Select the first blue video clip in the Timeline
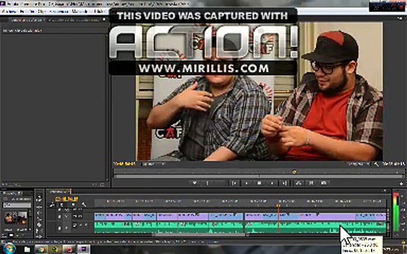 (100, 217)
